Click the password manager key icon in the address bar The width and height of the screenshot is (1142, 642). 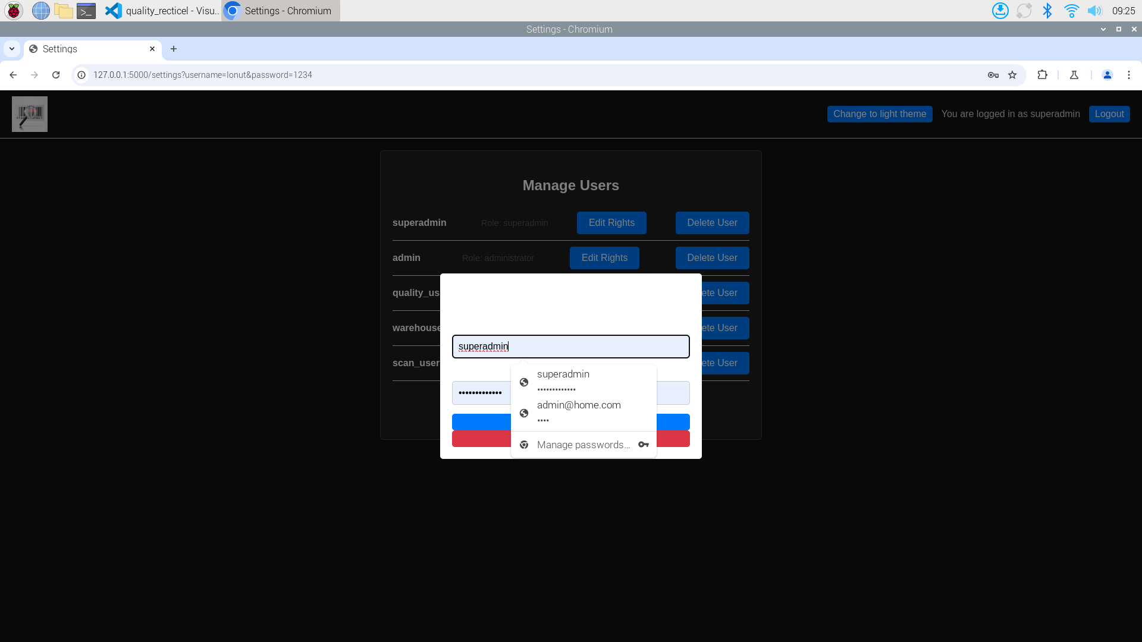tap(993, 75)
